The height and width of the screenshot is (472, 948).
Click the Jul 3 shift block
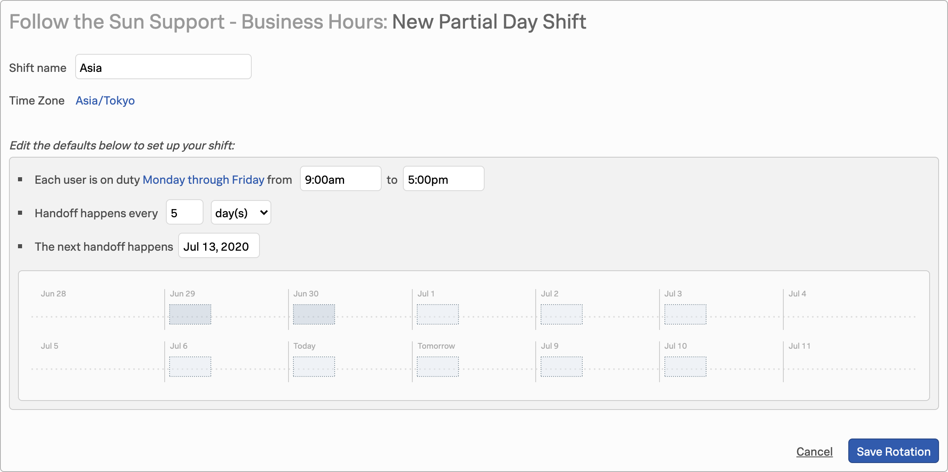click(685, 314)
